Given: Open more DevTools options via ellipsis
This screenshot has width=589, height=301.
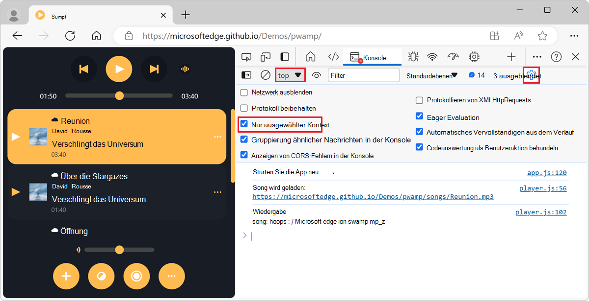Looking at the screenshot, I should tap(537, 57).
